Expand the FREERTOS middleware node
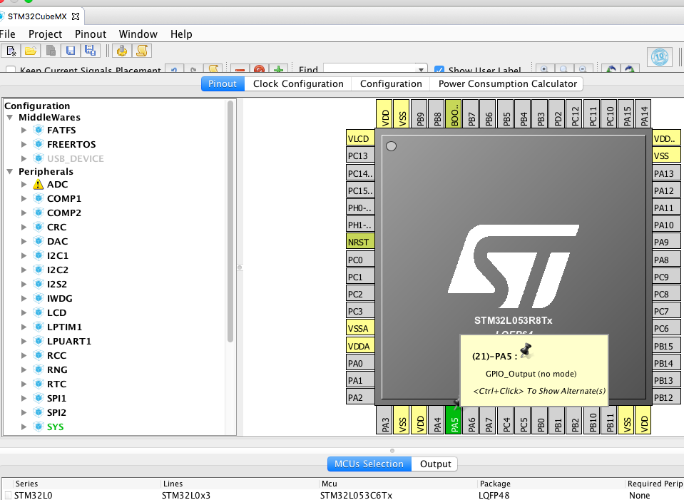Viewport: 684px width, 500px height. [24, 145]
